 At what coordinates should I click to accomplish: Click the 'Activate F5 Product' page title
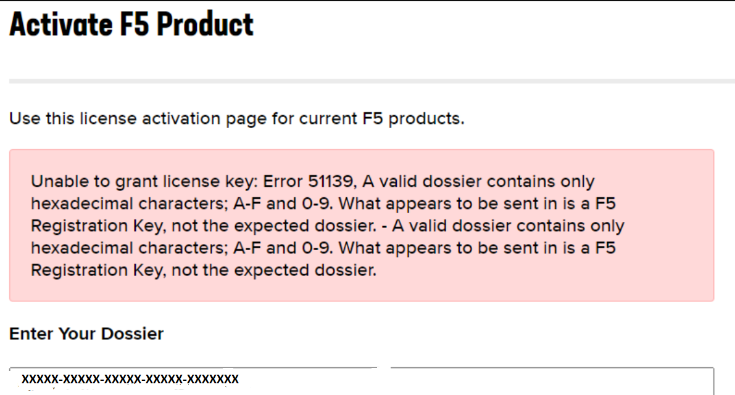131,24
